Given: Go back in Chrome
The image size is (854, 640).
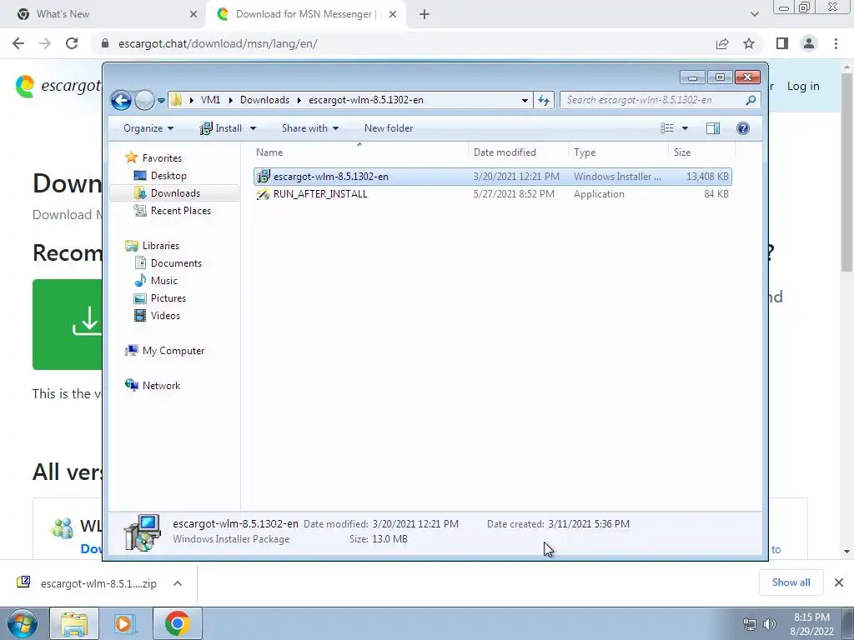Looking at the screenshot, I should pos(18,43).
